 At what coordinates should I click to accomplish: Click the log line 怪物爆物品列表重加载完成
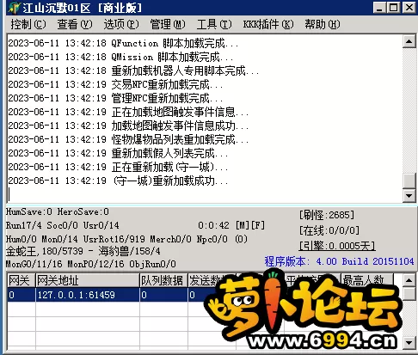pyautogui.click(x=128, y=139)
